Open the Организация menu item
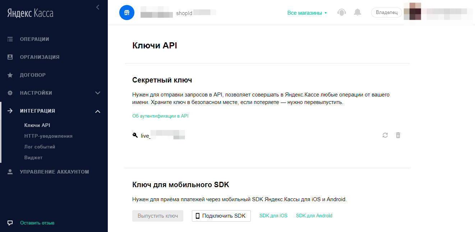This screenshot has width=475, height=232. pos(40,57)
